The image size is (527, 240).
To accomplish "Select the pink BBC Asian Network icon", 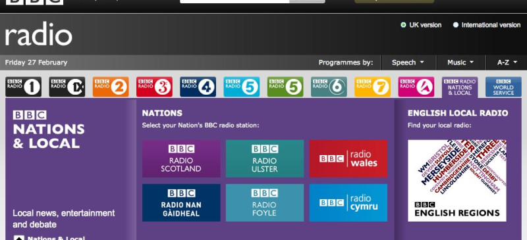I will (x=416, y=87).
